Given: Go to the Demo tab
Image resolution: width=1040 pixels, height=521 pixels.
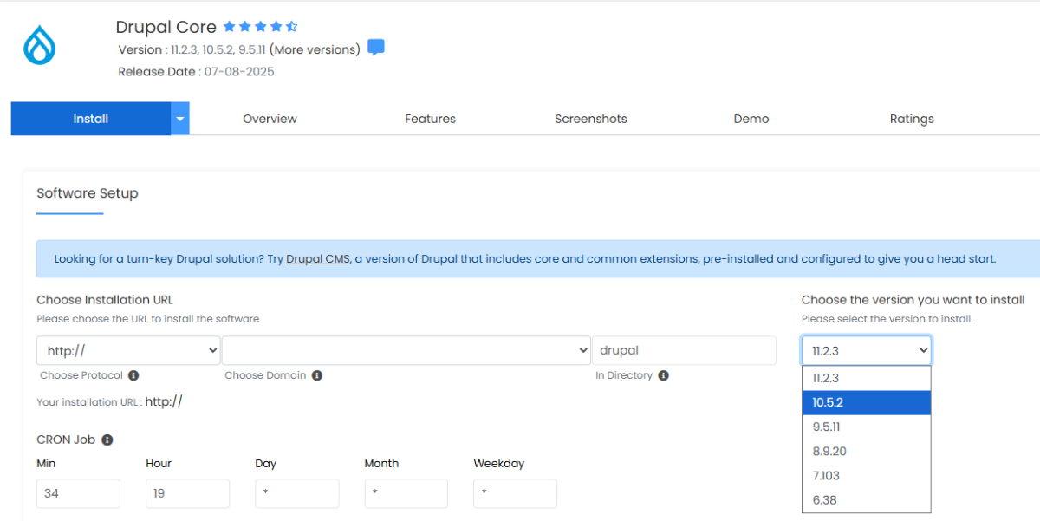Looking at the screenshot, I should 751,119.
